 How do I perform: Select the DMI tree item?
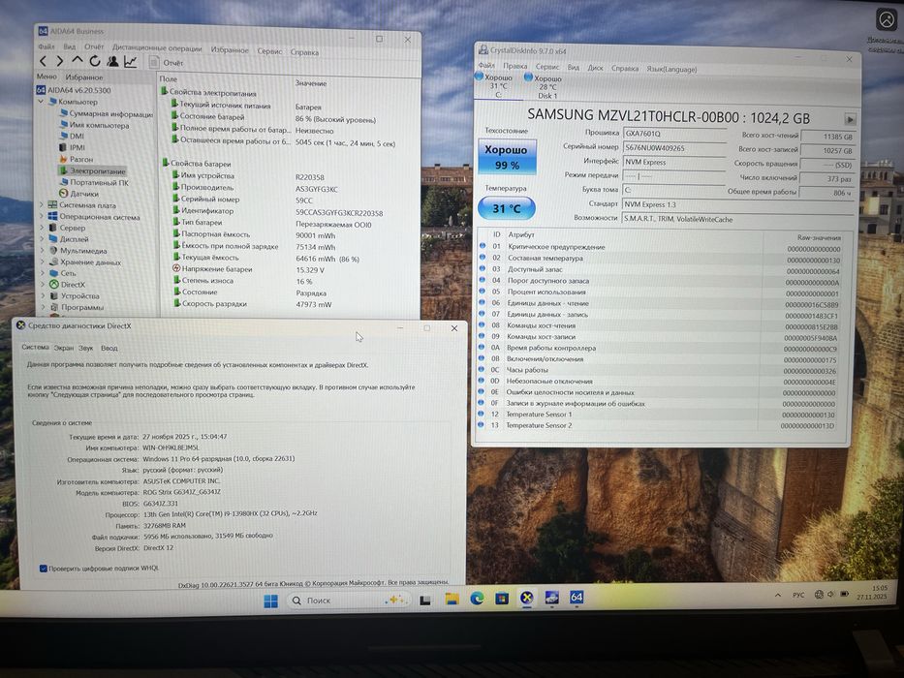[72, 136]
